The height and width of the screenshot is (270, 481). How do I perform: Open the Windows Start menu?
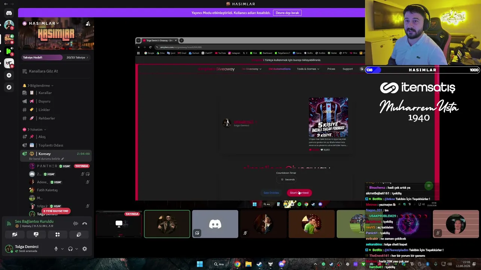click(200, 264)
